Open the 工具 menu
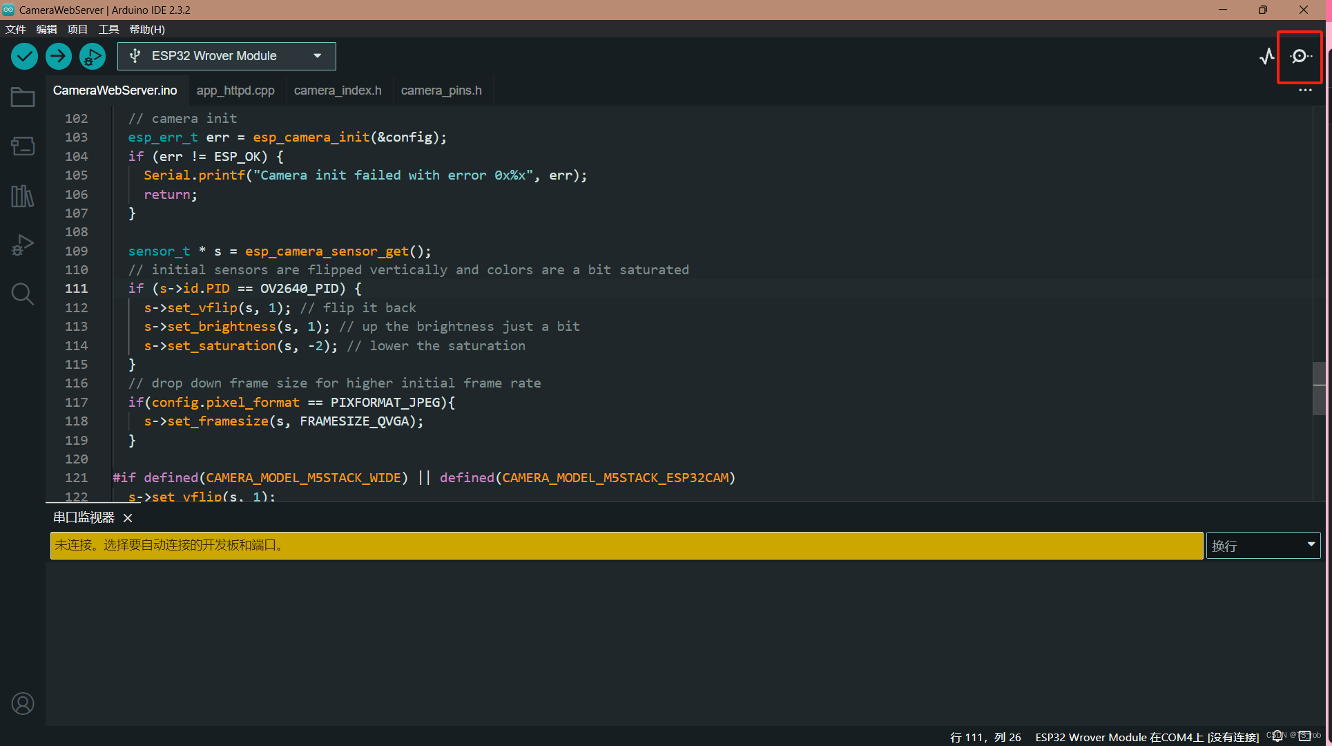Image resolution: width=1332 pixels, height=746 pixels. tap(108, 29)
